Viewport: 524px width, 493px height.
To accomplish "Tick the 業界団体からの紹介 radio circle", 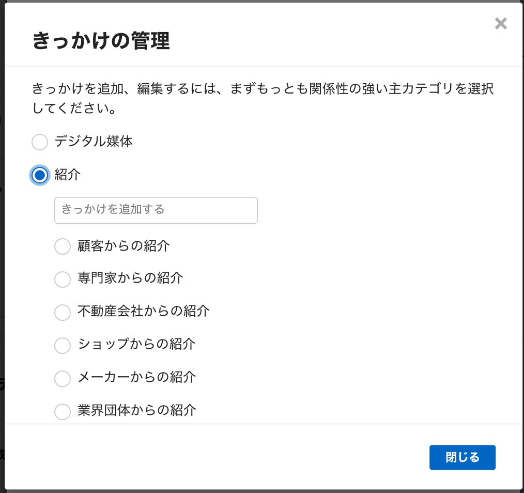I will pos(63,412).
